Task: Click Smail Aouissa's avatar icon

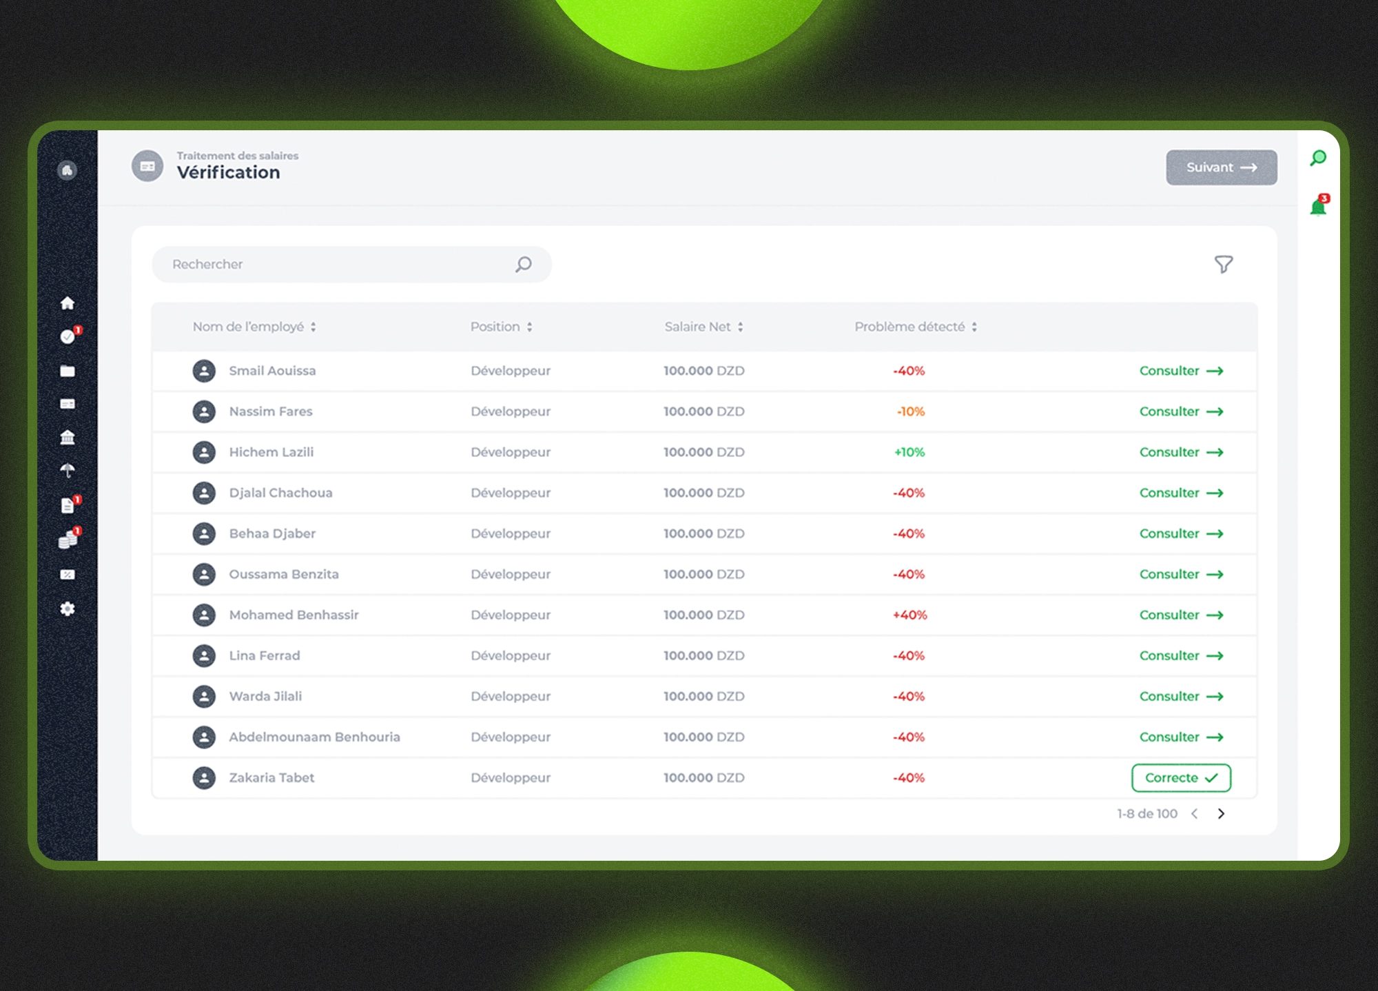Action: pos(204,371)
